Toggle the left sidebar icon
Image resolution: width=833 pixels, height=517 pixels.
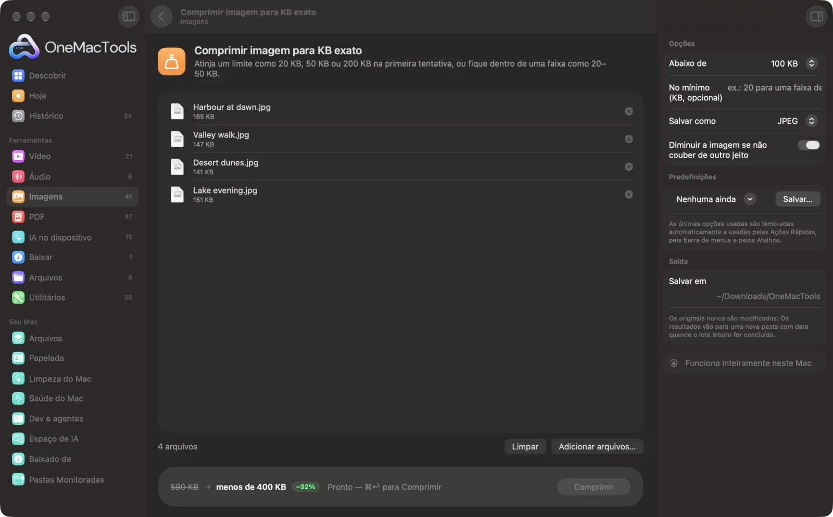click(x=129, y=17)
